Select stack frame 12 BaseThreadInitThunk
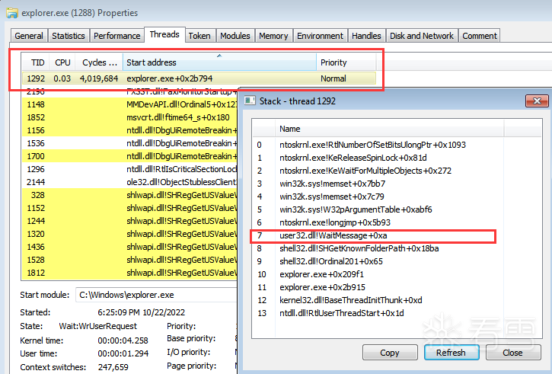552x374 pixels. (378, 300)
